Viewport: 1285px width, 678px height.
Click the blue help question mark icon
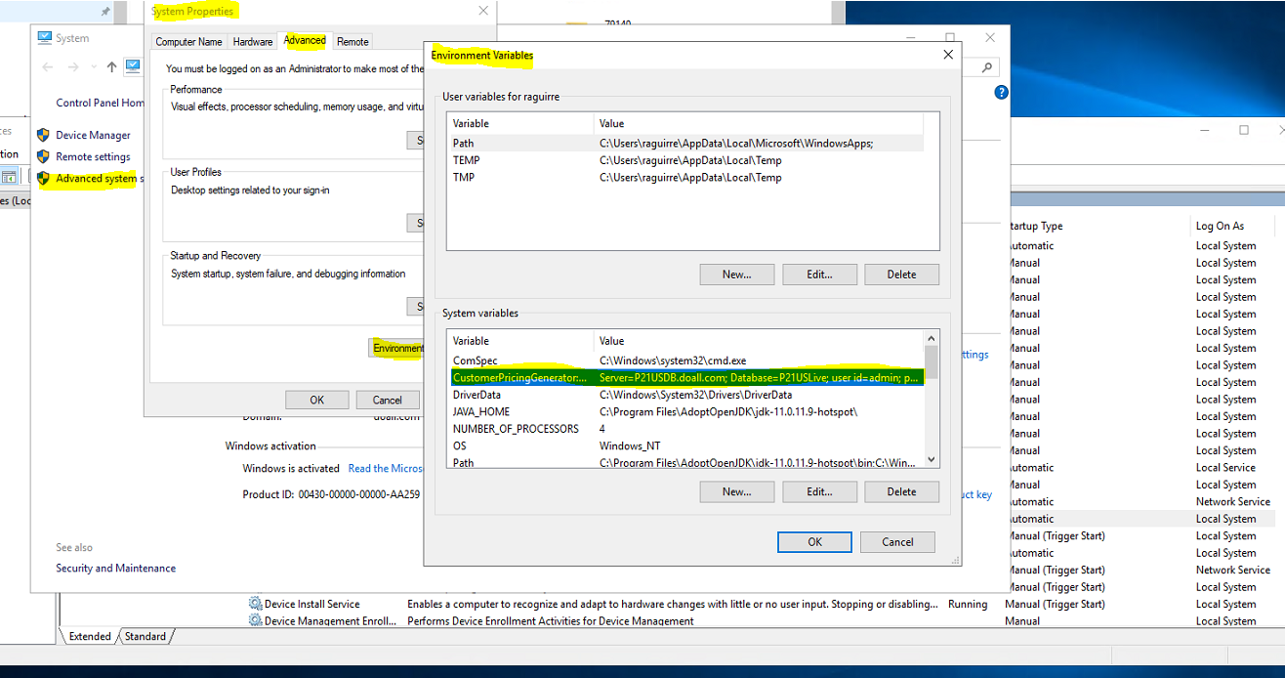tap(1001, 92)
